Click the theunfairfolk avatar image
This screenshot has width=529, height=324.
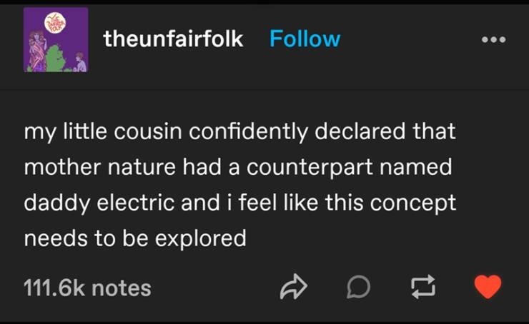tap(56, 40)
